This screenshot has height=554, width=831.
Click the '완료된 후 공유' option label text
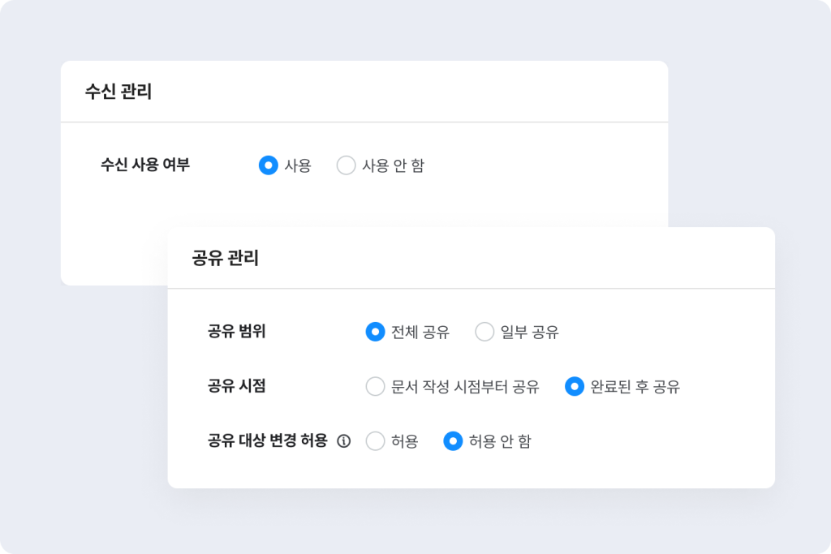pos(635,387)
